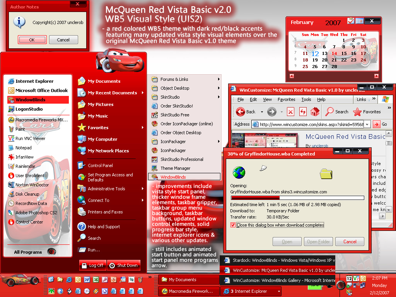Go to previous month on calendar
The width and height of the screenshot is (396, 297).
[x=292, y=76]
